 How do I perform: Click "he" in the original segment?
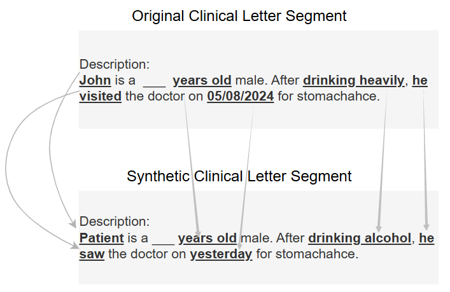[420, 80]
